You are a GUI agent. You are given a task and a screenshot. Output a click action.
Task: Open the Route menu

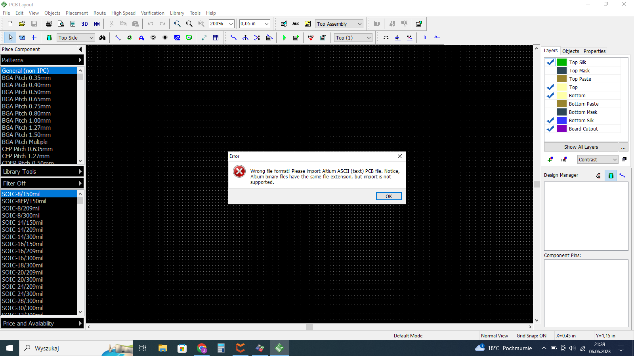[99, 13]
